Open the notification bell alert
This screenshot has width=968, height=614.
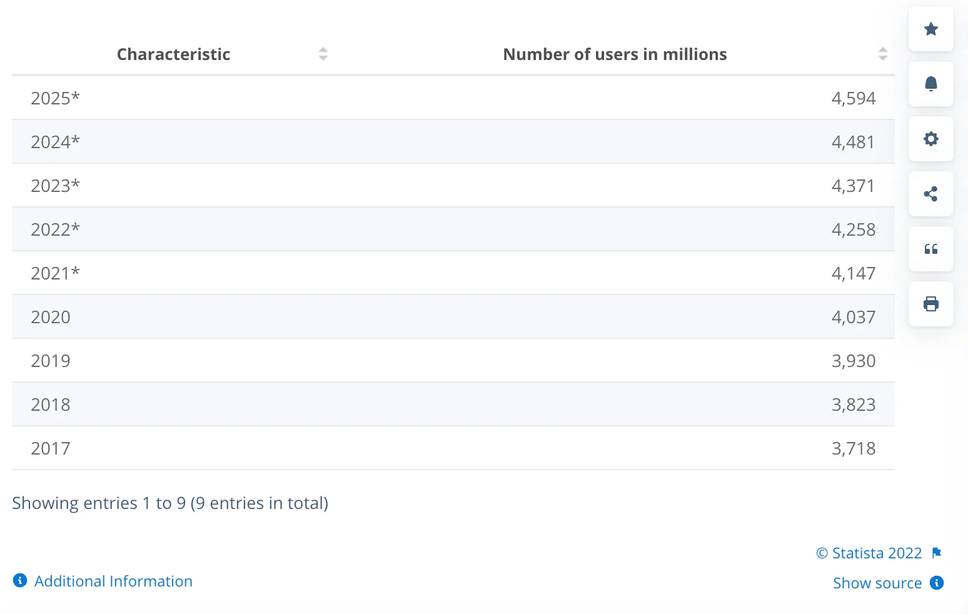tap(931, 83)
